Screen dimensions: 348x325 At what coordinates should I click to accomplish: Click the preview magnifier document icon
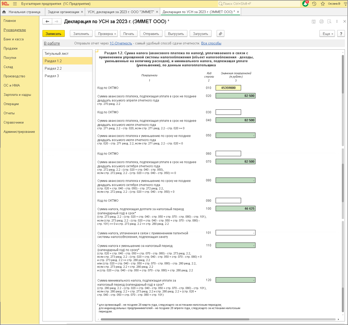coord(329,22)
